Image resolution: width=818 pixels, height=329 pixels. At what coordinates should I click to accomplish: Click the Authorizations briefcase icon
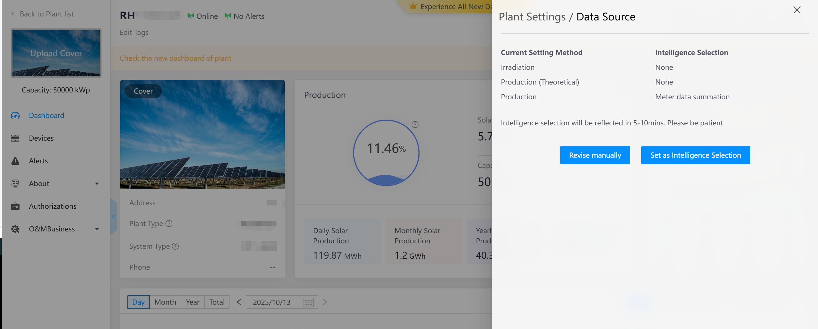[15, 206]
